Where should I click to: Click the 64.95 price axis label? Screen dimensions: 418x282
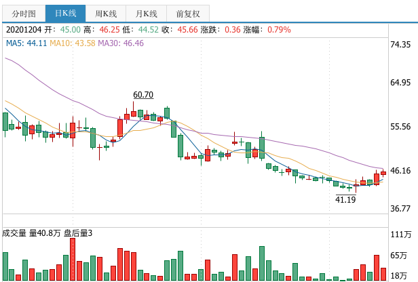tap(400, 83)
